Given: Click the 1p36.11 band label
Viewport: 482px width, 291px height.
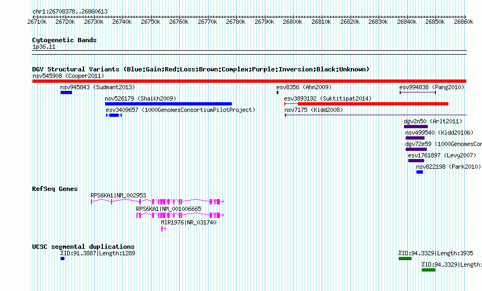Looking at the screenshot, I should click(x=44, y=47).
